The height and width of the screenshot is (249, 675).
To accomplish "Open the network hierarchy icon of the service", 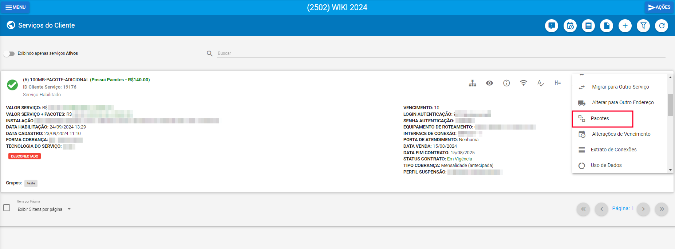I will click(473, 83).
